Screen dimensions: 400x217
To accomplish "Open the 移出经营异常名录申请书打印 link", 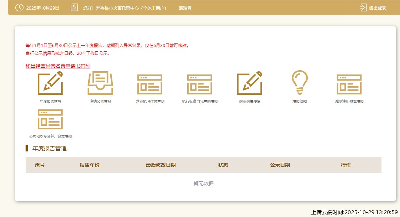I will point(58,66).
